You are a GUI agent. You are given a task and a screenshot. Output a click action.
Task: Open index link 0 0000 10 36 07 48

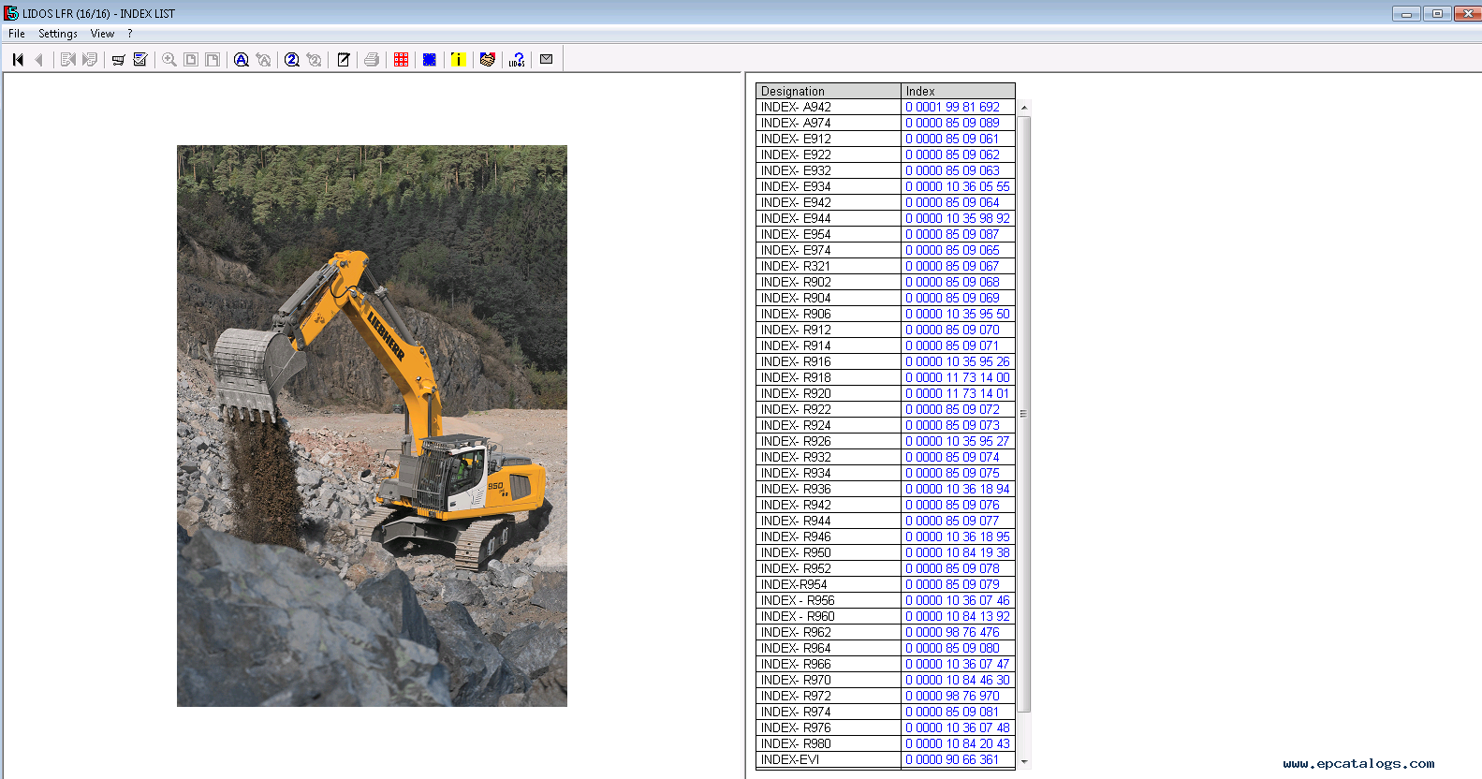pyautogui.click(x=957, y=728)
